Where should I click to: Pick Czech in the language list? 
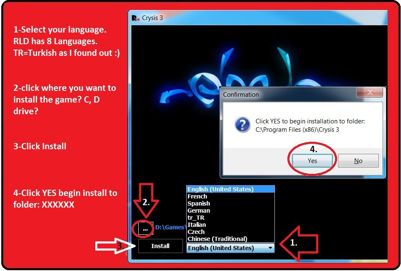231,232
